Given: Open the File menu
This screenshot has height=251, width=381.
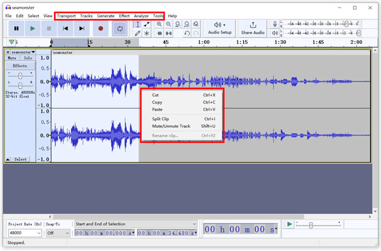Looking at the screenshot, I should (8, 16).
